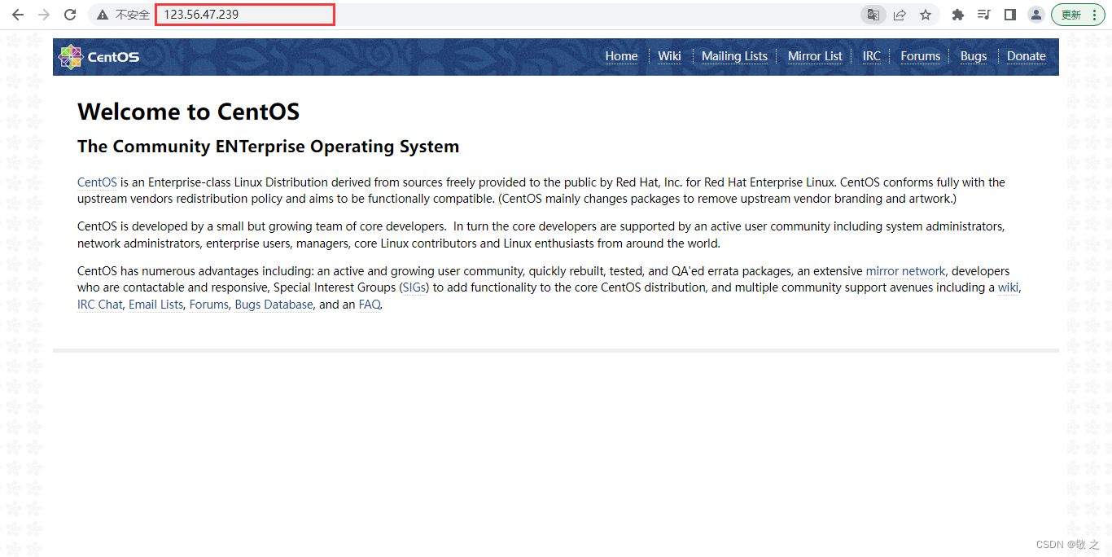Click the green update button

[x=1078, y=15]
